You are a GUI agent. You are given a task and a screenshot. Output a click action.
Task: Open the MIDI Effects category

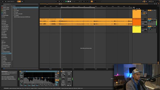[5, 28]
